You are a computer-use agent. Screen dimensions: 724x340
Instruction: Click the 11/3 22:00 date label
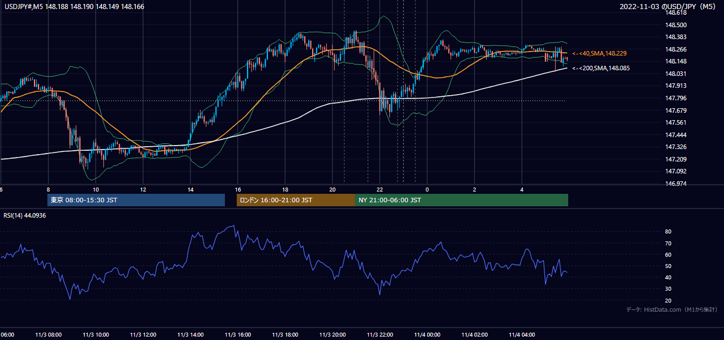380,335
